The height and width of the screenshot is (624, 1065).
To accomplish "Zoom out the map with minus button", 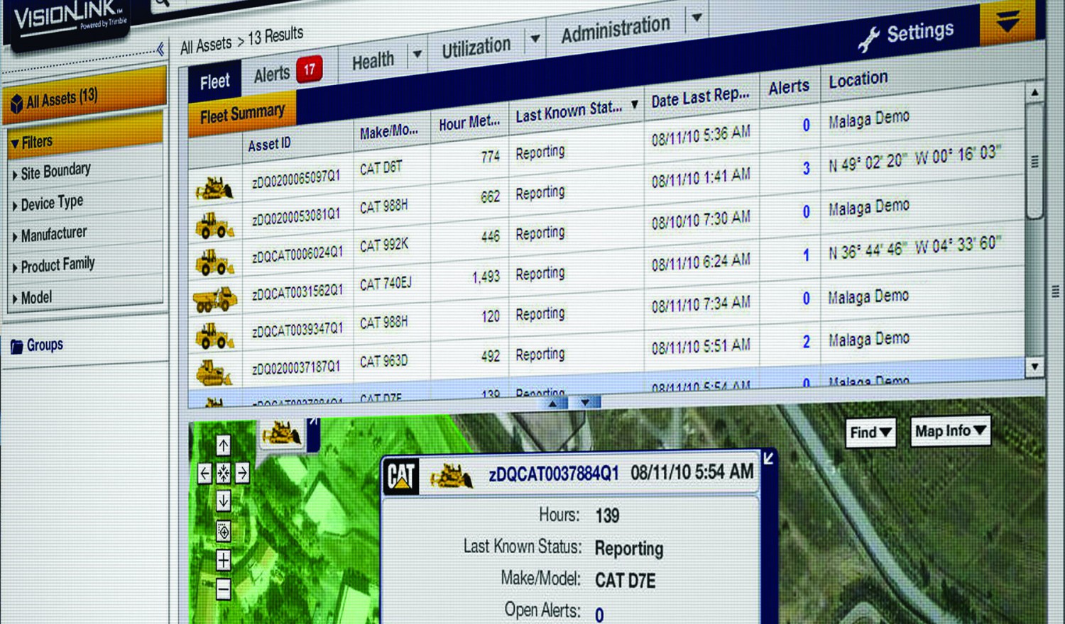I will [224, 589].
